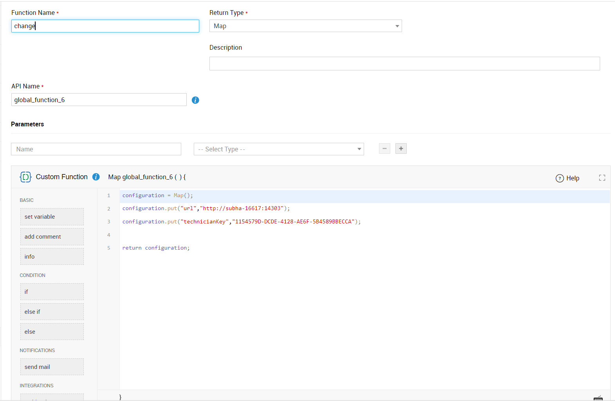Image resolution: width=615 pixels, height=401 pixels.
Task: Click the return configuration line in editor
Action: (x=156, y=248)
